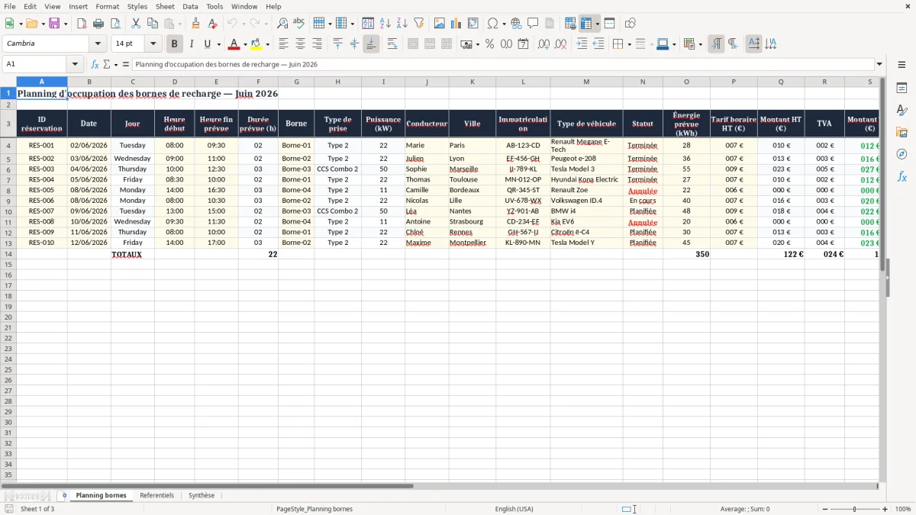916x515 pixels.
Task: Toggle Bold formatting
Action: 174,44
